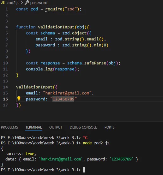The image size is (163, 175).
Task: Click the "zod" string on line 1
Action: click(71, 9)
